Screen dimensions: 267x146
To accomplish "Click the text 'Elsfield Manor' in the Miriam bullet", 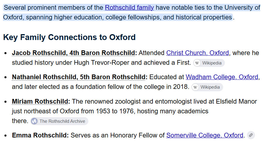I will tap(236, 102).
